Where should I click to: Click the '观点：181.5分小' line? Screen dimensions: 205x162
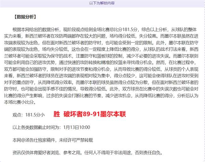coord(29,115)
